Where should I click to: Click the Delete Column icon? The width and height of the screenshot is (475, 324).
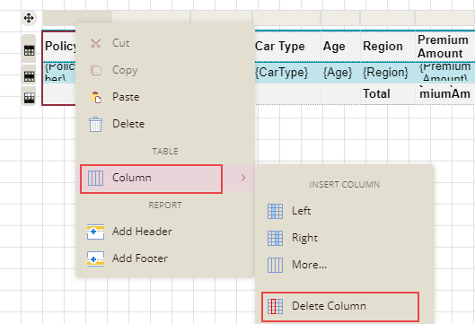point(275,306)
